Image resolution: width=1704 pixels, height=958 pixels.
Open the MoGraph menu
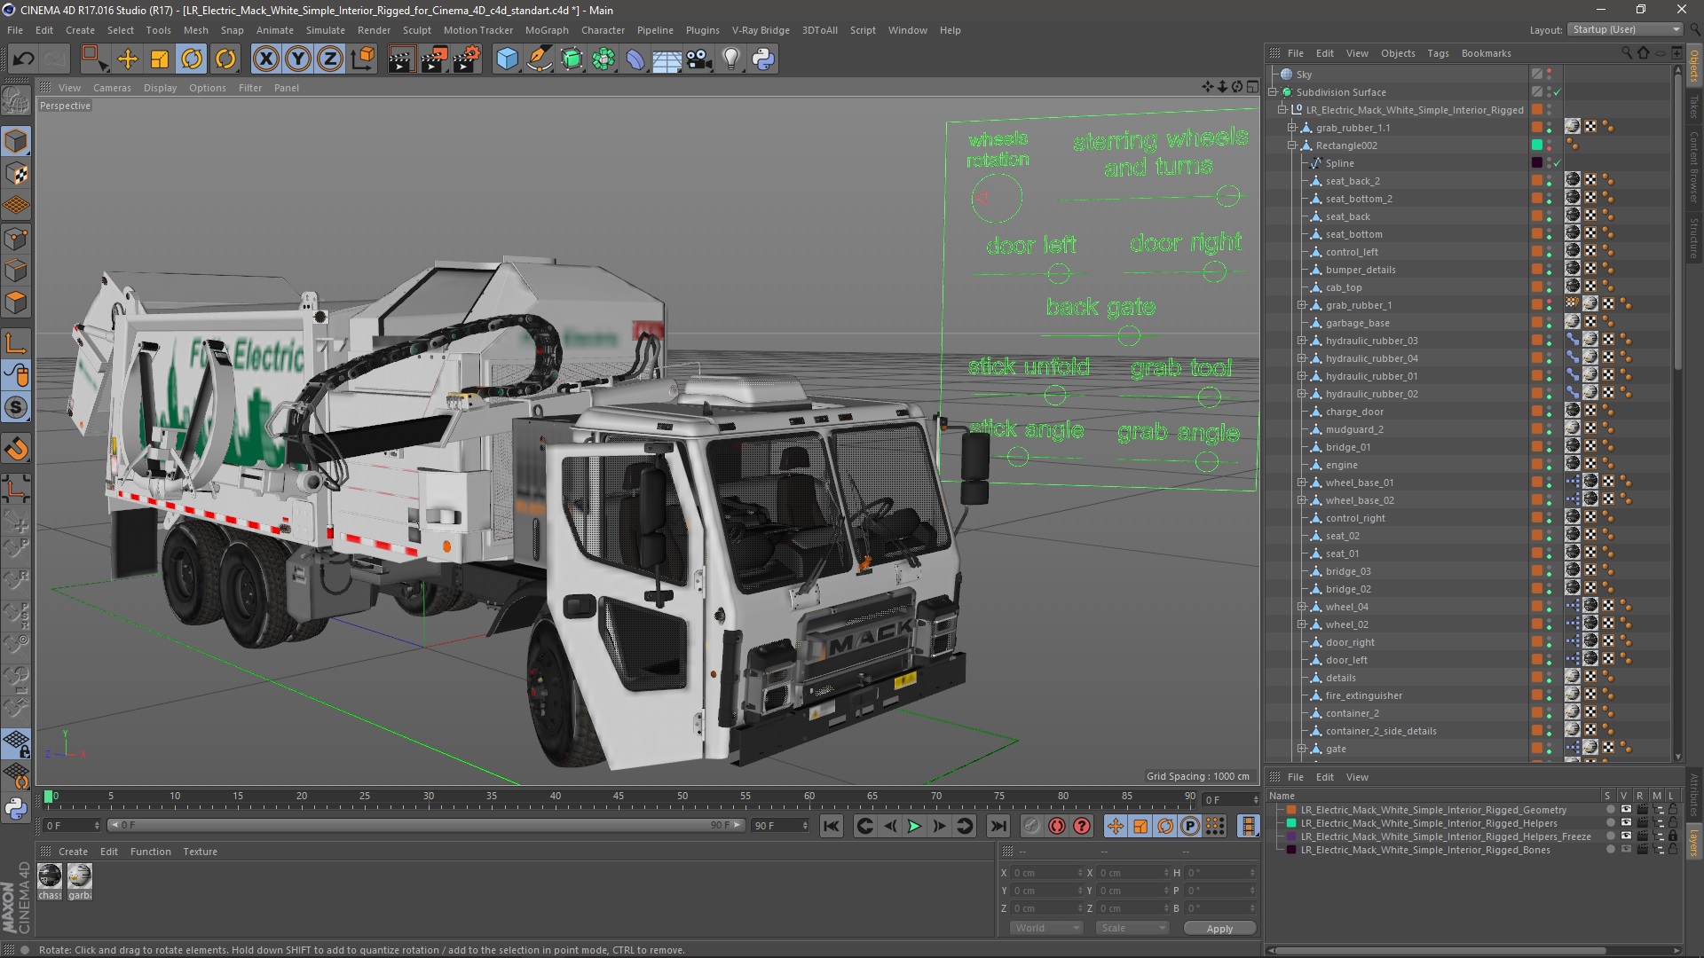[547, 30]
